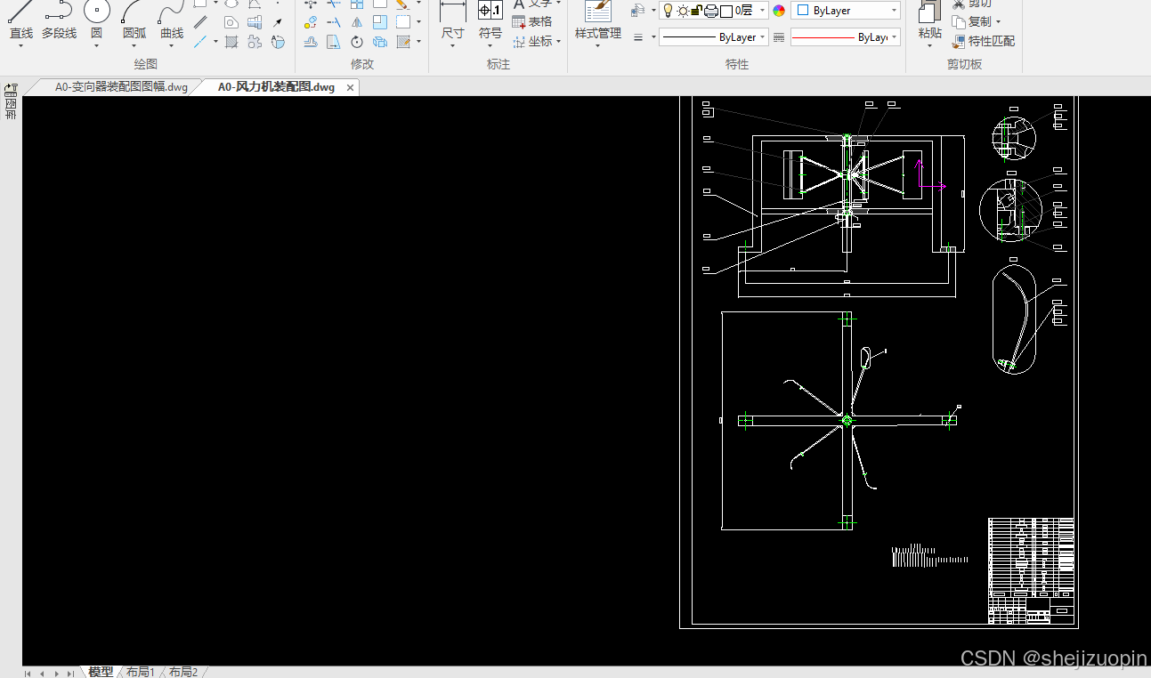Click the 坐标 coordinate annotation tool
Image resolution: width=1151 pixels, height=678 pixels.
[x=532, y=41]
